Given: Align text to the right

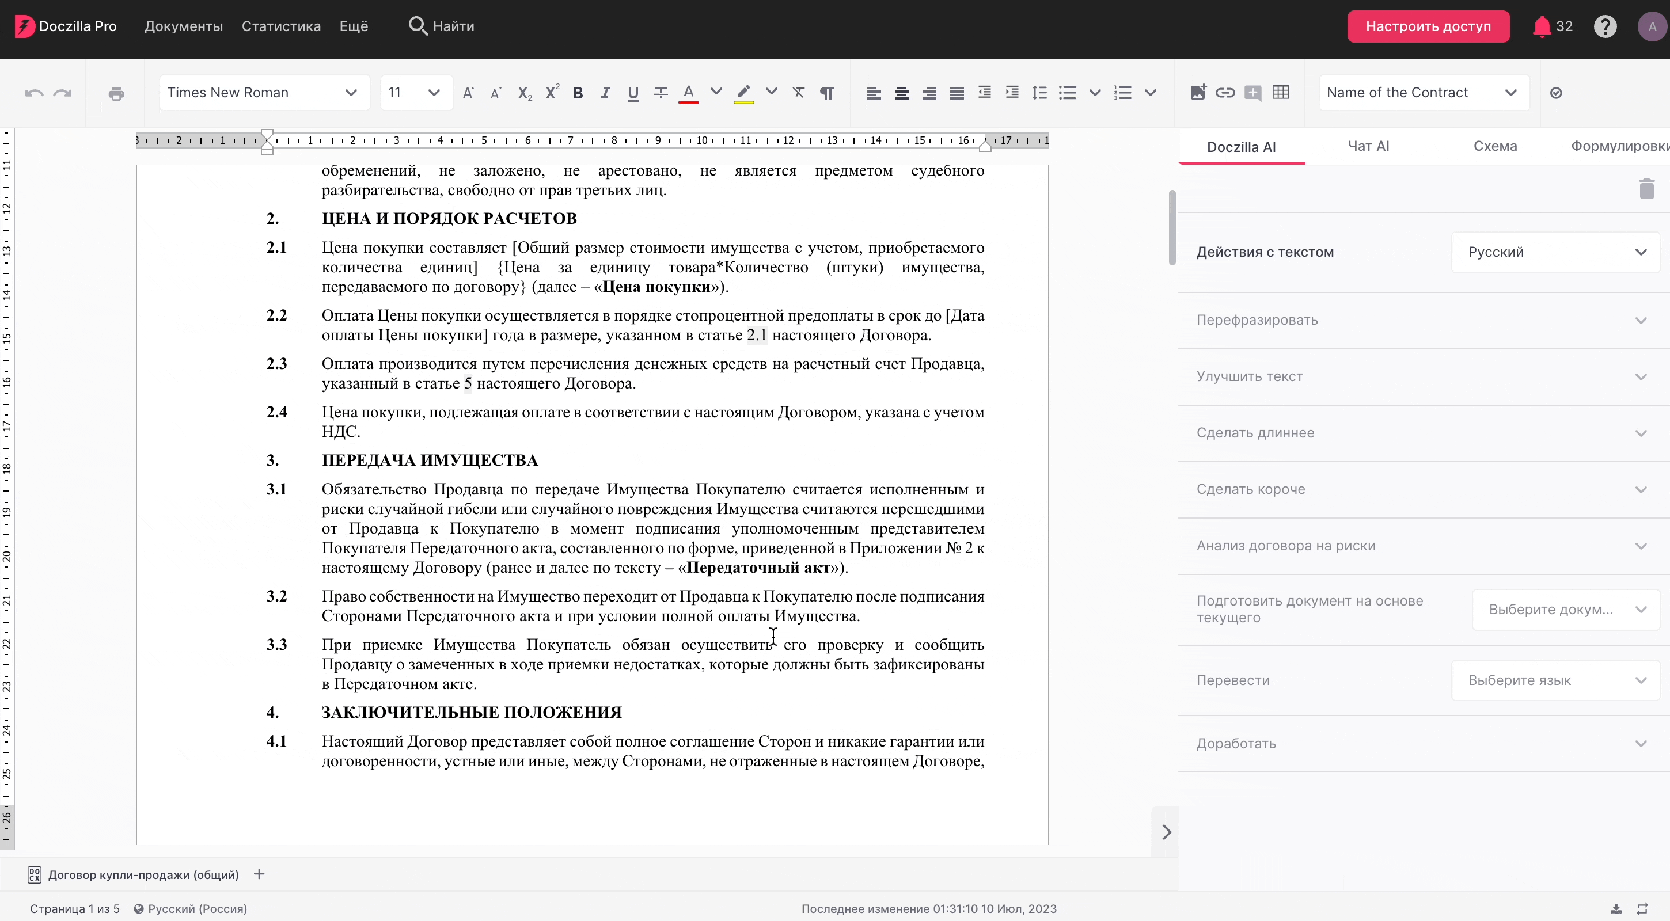Looking at the screenshot, I should pyautogui.click(x=929, y=93).
